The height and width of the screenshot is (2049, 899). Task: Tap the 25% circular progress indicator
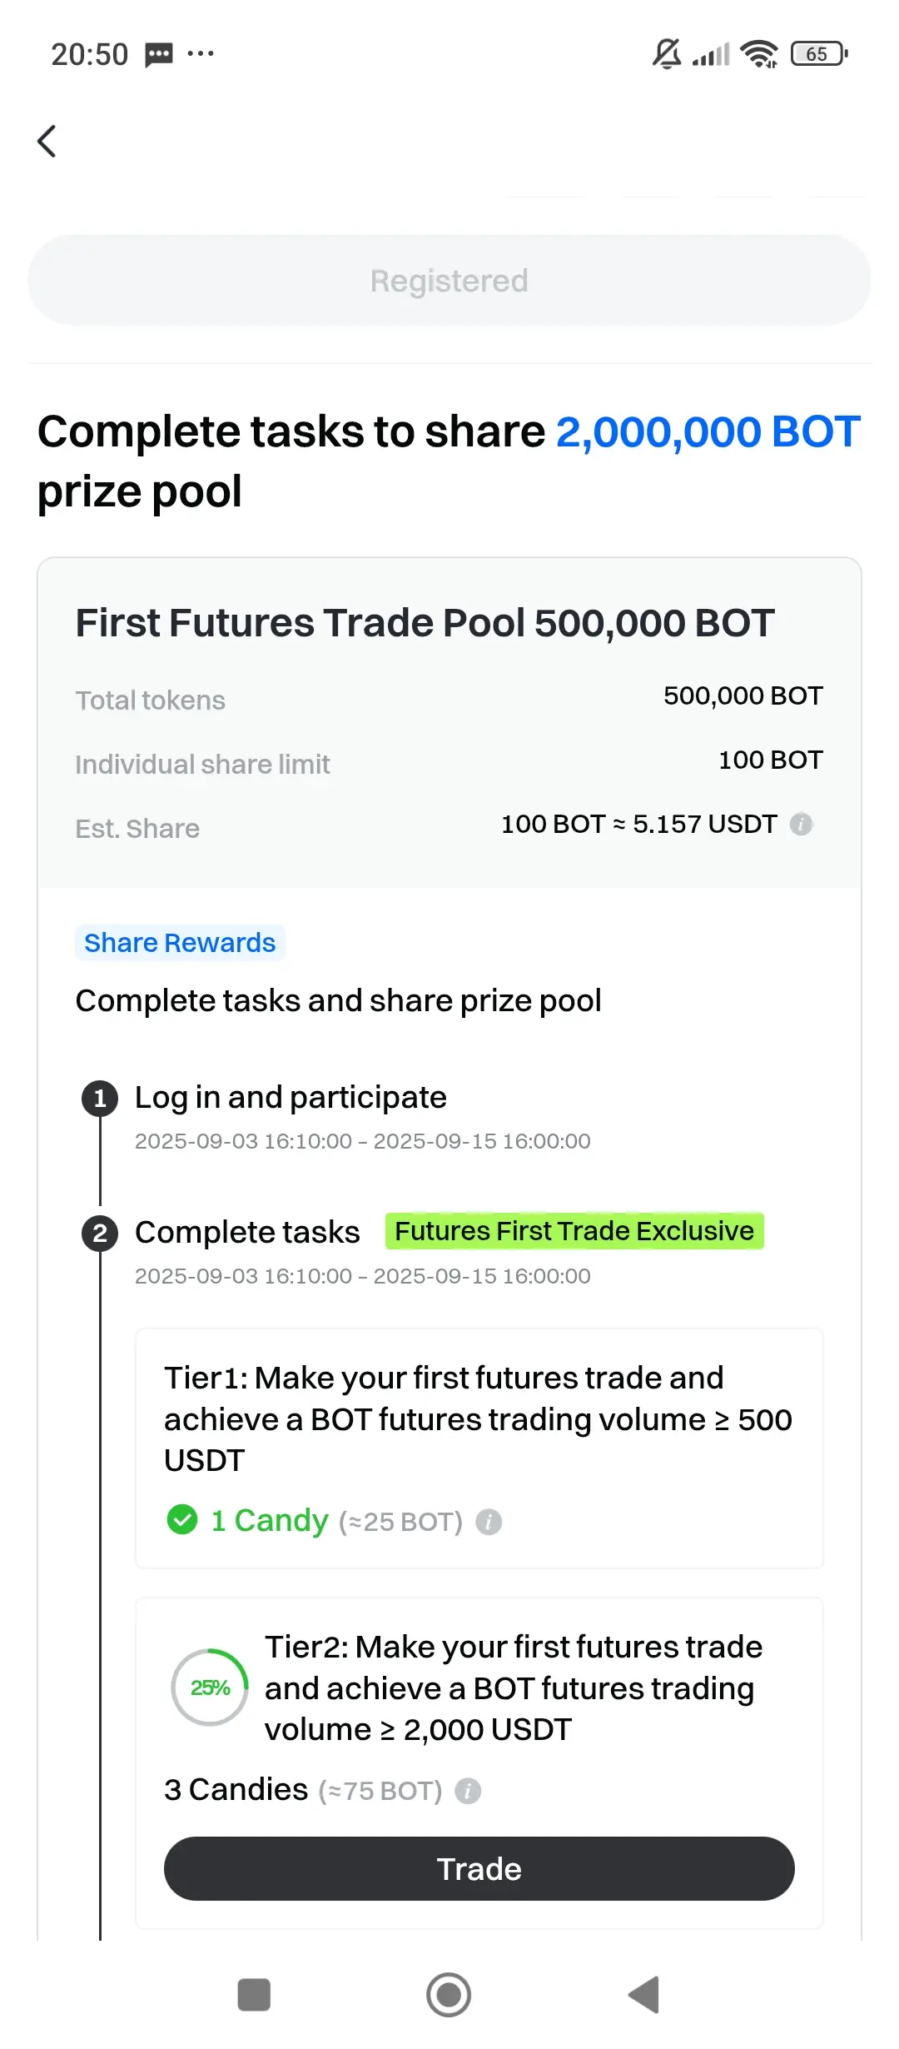pos(210,1688)
